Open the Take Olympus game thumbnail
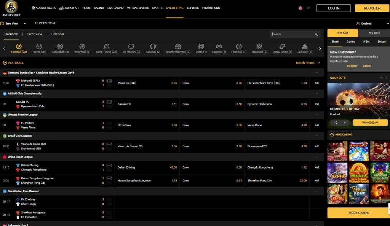 [337, 173]
